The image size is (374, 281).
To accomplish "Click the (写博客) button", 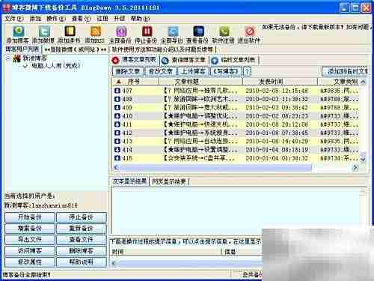I will (x=226, y=71).
